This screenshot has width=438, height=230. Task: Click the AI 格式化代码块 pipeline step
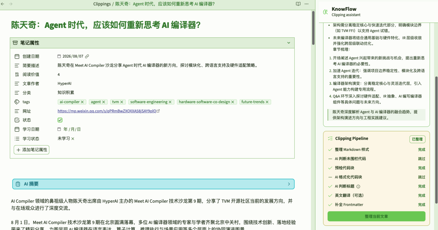[376, 177]
